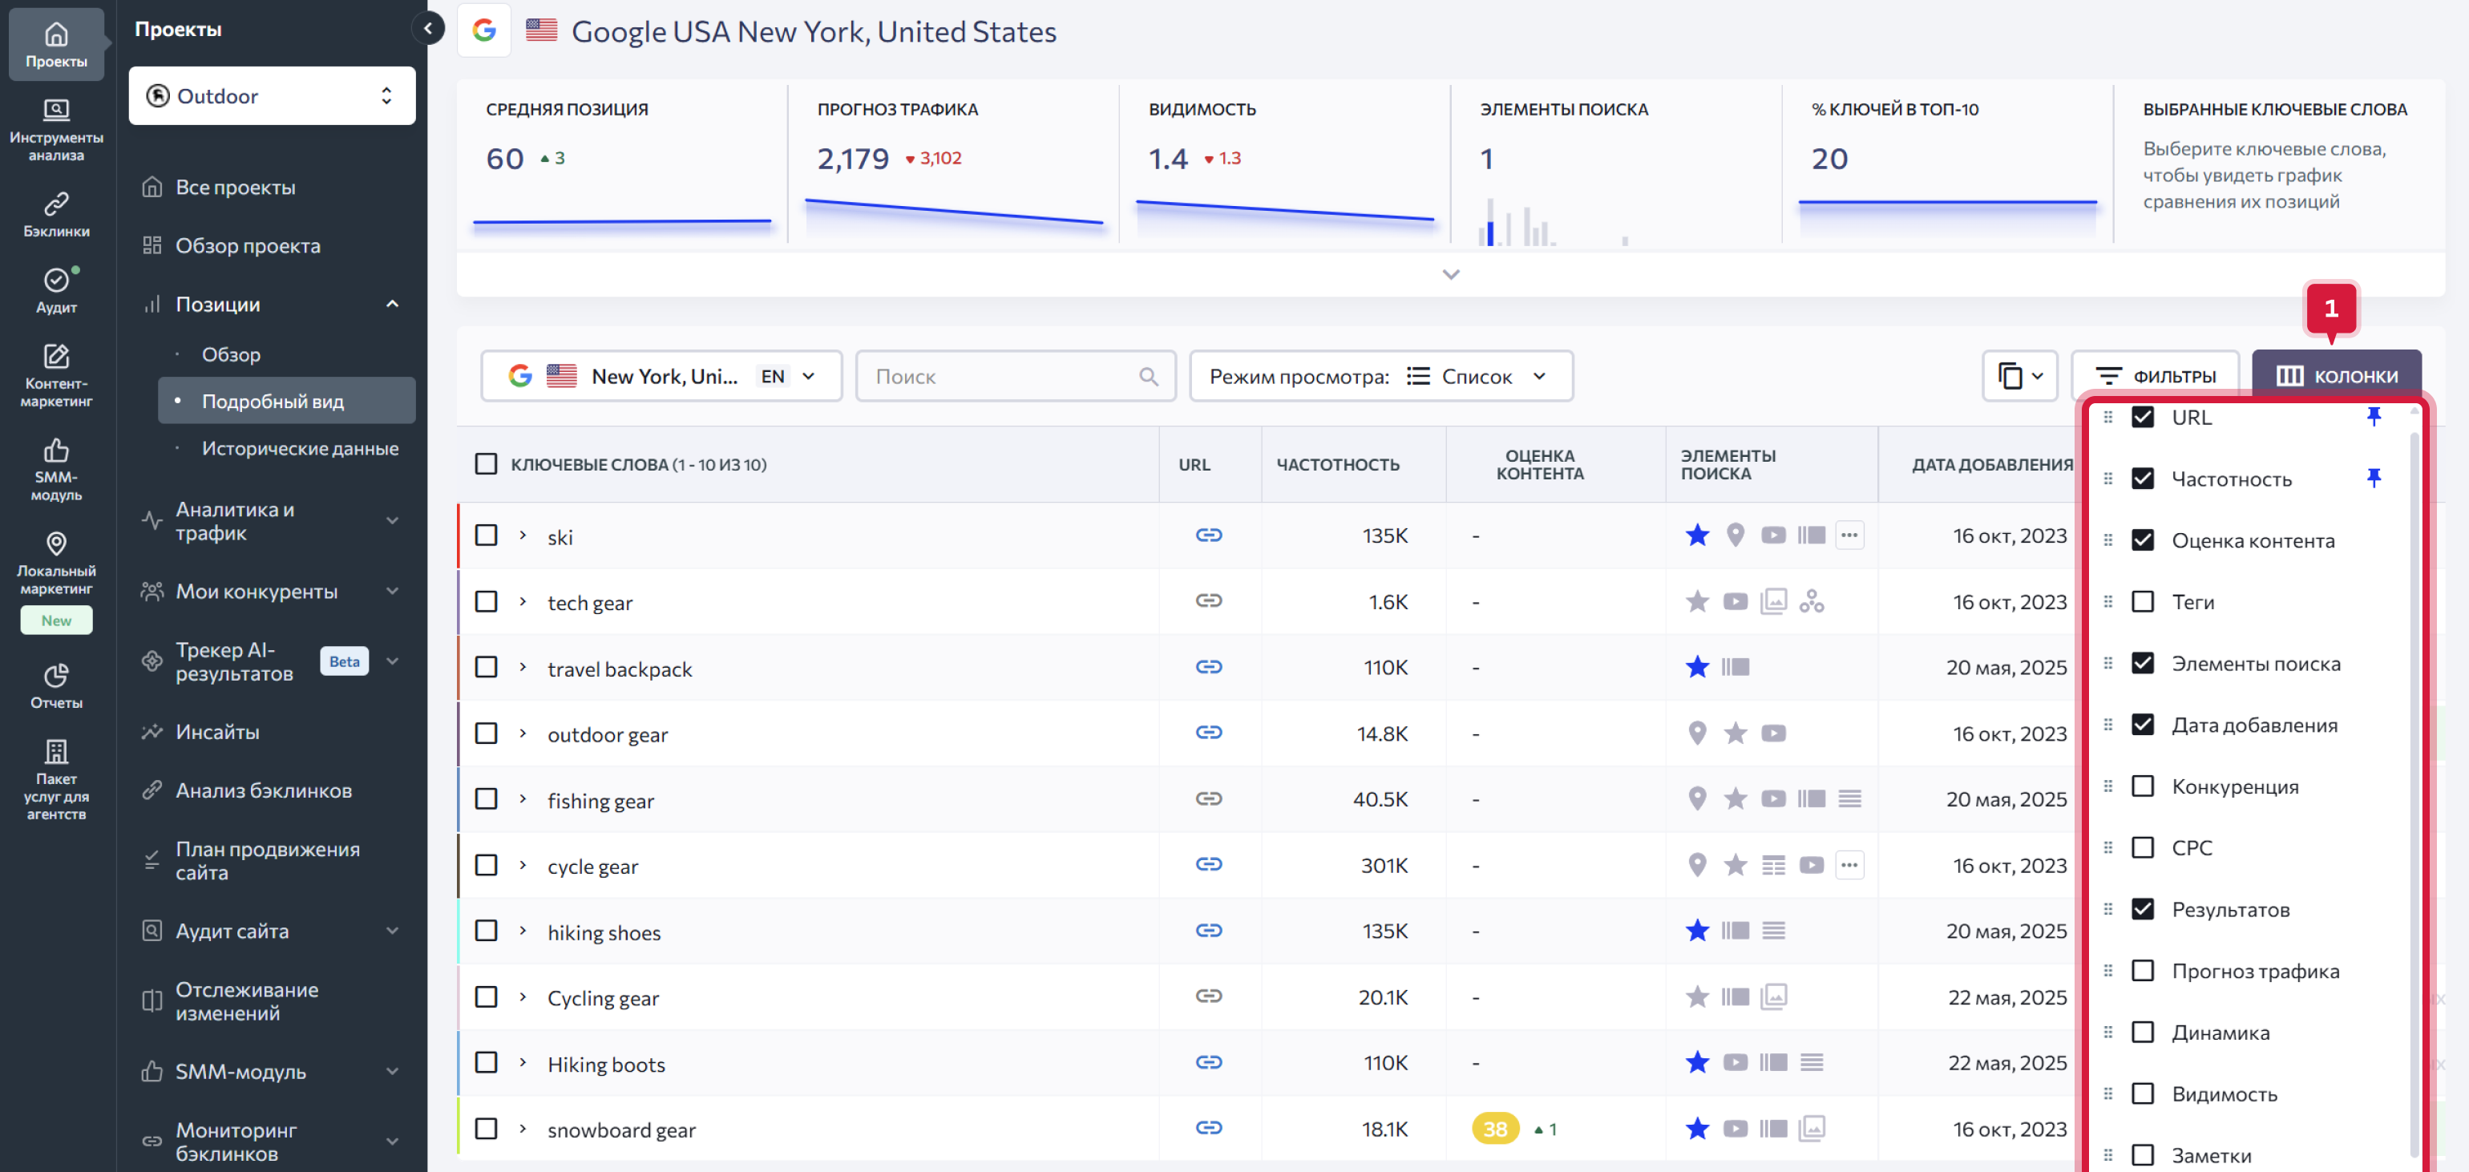Select the fishing gear keyword checkbox
Image resolution: width=2469 pixels, height=1172 pixels.
(x=486, y=798)
